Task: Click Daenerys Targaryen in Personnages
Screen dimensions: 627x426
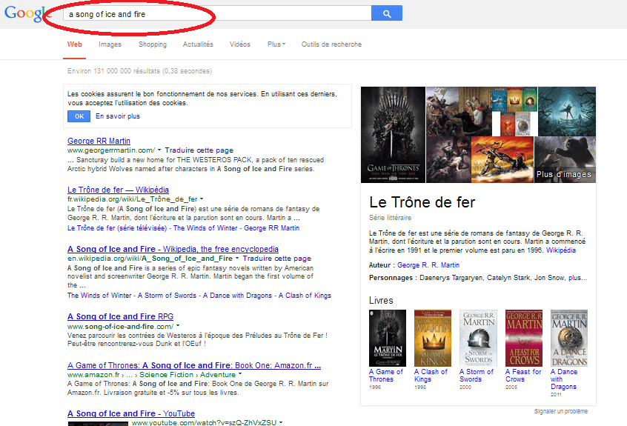Action: 451,278
